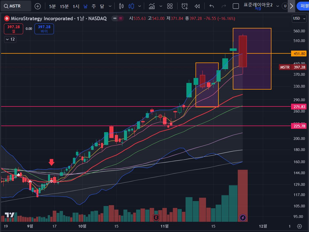Click the 10월 date axis label
The height and width of the screenshot is (232, 309).
click(82, 226)
